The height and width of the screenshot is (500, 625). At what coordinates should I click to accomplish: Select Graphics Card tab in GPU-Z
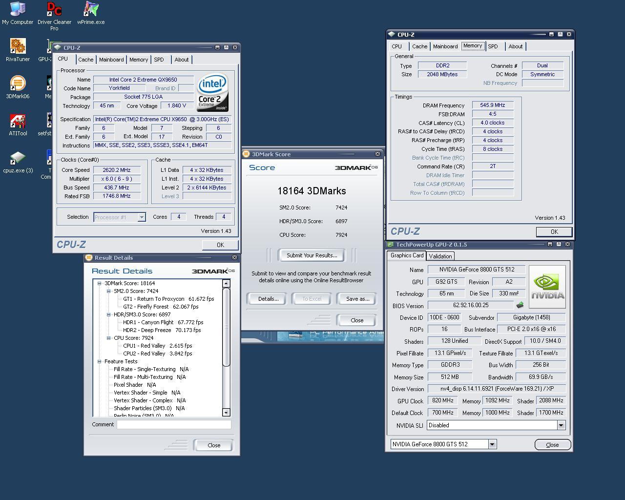click(x=407, y=255)
